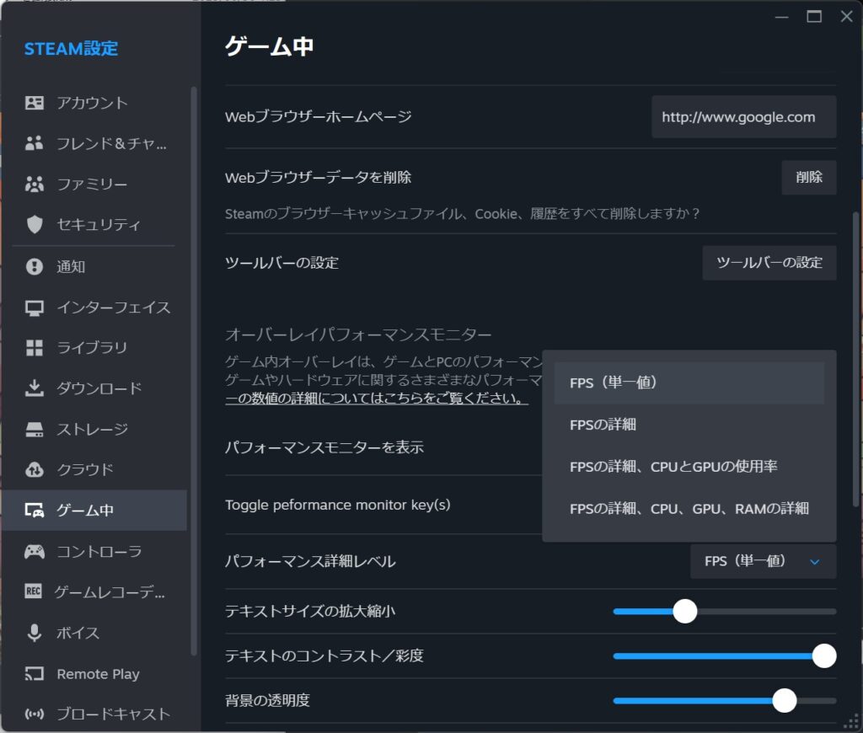
Task: Select FPSの詳細、CPUとGPUの使用率 option
Action: coord(689,467)
